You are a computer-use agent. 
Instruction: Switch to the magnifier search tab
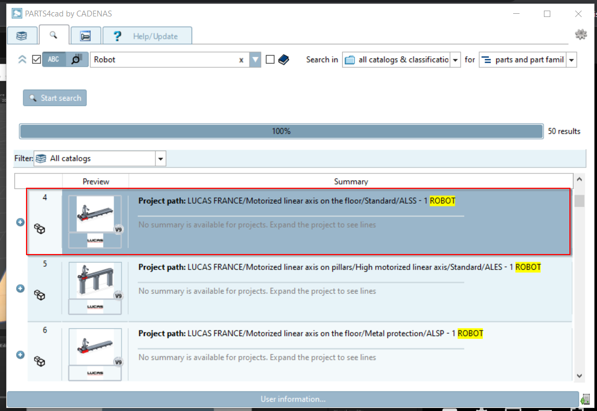[x=54, y=35]
